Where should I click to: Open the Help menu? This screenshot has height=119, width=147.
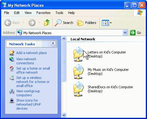point(71,13)
